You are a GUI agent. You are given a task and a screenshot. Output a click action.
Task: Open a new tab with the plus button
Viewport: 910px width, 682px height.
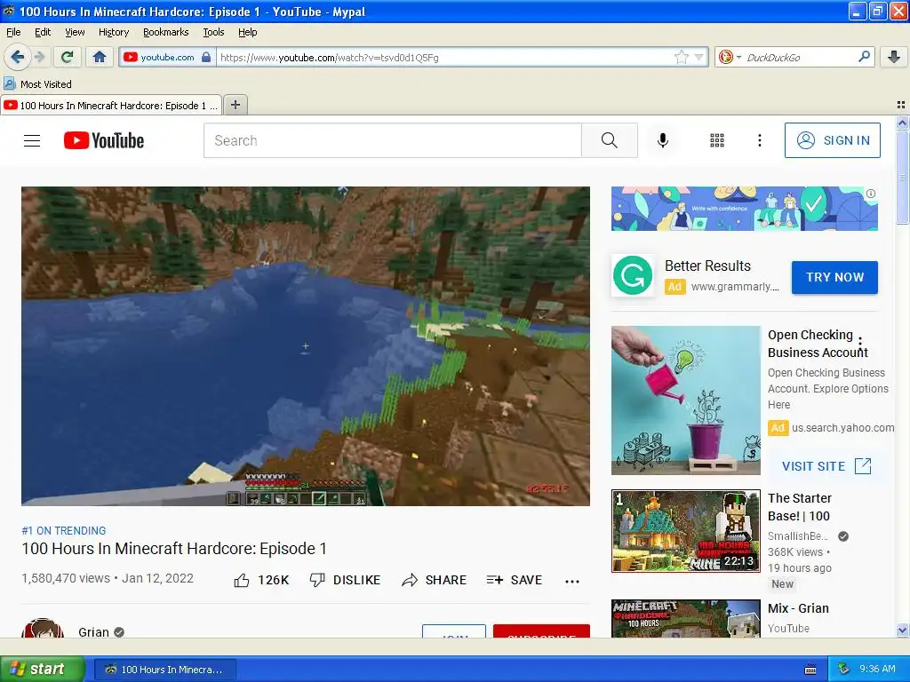pos(235,105)
